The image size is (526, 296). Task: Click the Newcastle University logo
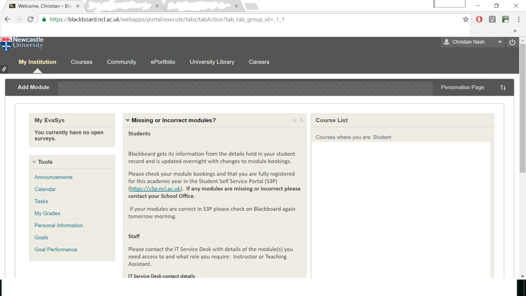pyautogui.click(x=23, y=43)
